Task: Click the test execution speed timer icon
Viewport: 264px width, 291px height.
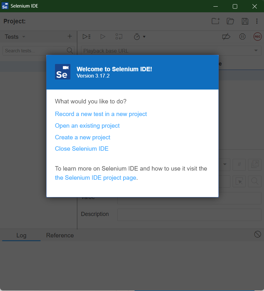Action: click(137, 37)
